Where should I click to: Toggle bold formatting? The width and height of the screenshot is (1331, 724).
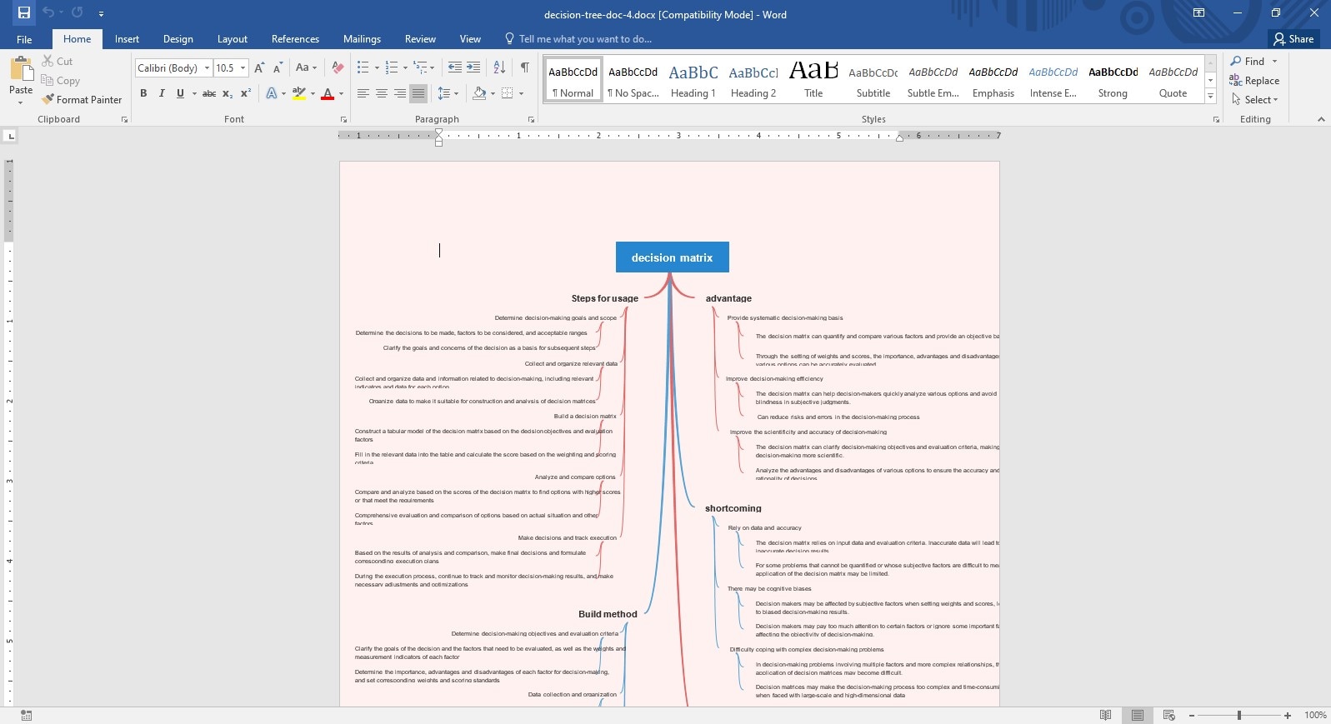pos(143,93)
